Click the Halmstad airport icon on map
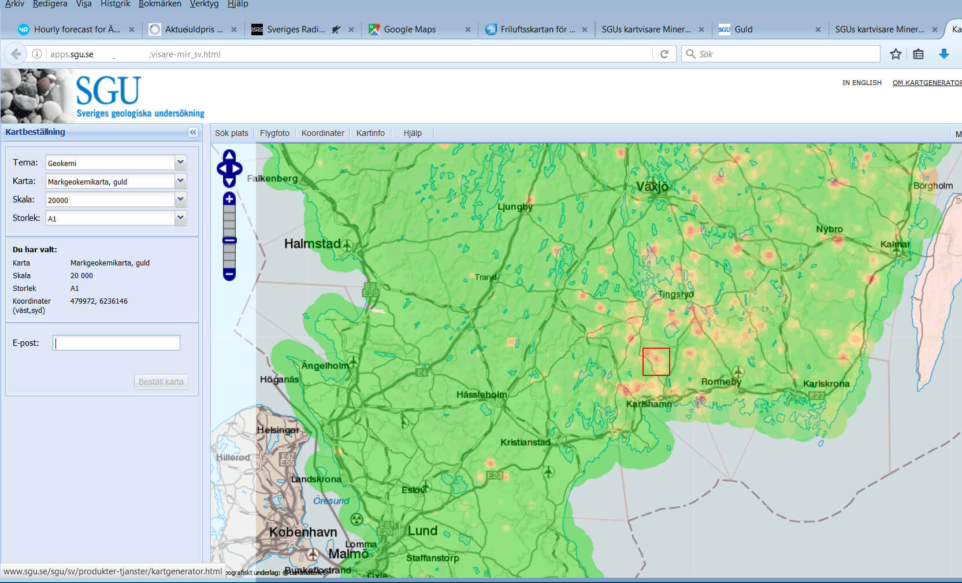The width and height of the screenshot is (962, 583). (347, 245)
